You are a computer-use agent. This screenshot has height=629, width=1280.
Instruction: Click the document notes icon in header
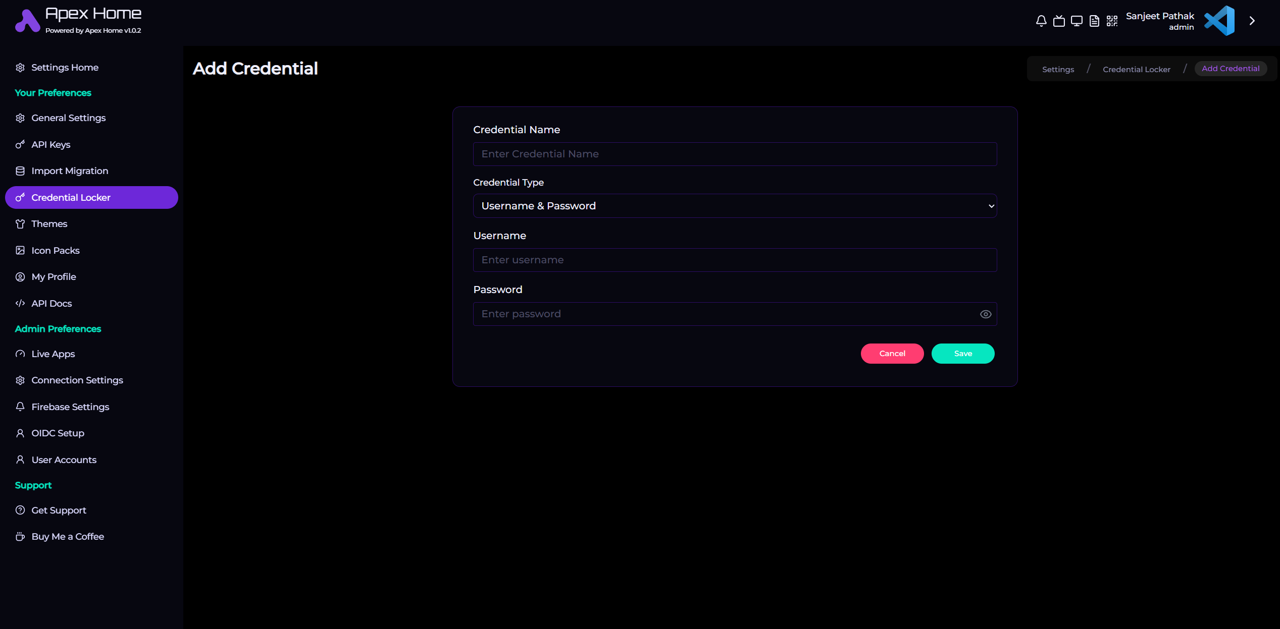click(1094, 21)
